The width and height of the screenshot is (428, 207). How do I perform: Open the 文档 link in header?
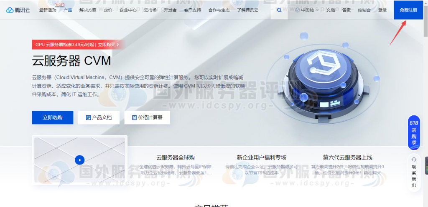tap(331, 10)
